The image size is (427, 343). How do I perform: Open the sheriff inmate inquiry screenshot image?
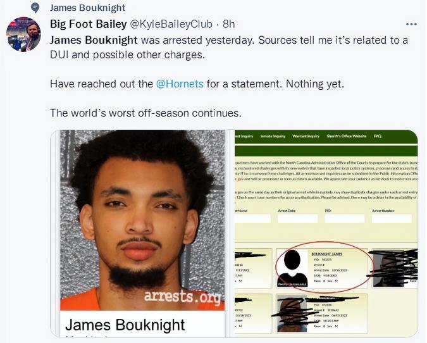pyautogui.click(x=326, y=234)
